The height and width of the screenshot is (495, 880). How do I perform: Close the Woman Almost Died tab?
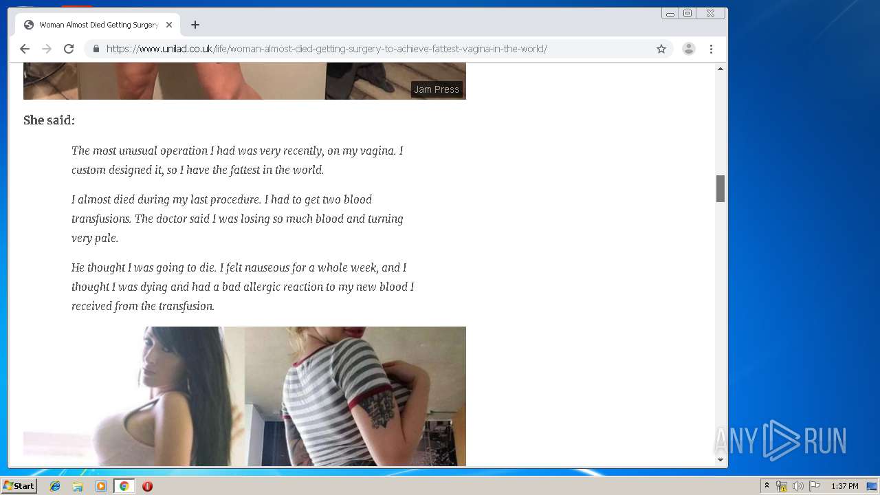(x=169, y=25)
